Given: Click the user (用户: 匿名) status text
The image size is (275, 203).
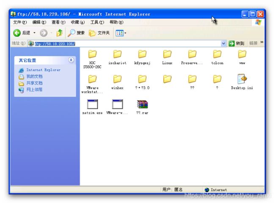Looking at the screenshot, I should pos(172,189).
